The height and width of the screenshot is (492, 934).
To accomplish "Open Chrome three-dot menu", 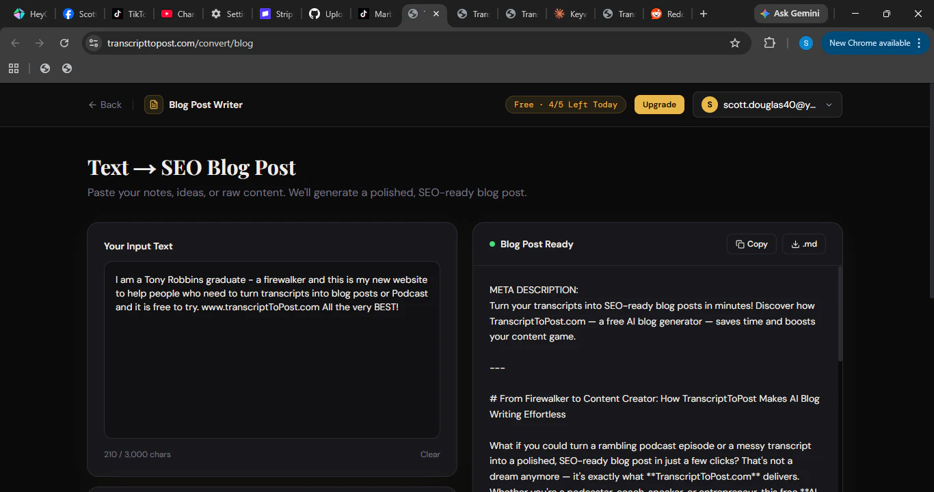I will coord(919,43).
